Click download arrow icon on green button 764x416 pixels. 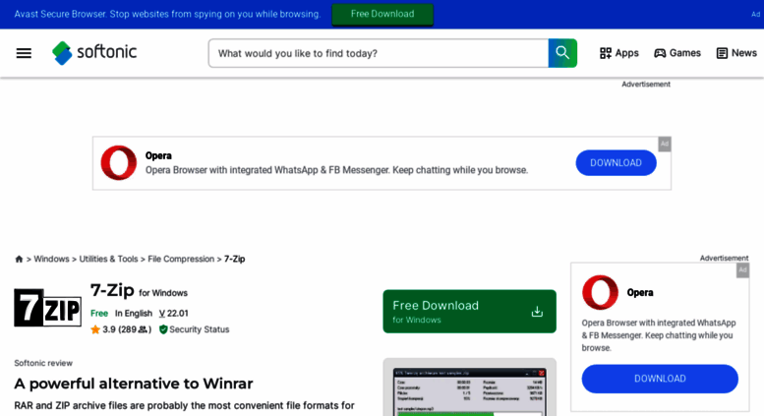(x=537, y=312)
